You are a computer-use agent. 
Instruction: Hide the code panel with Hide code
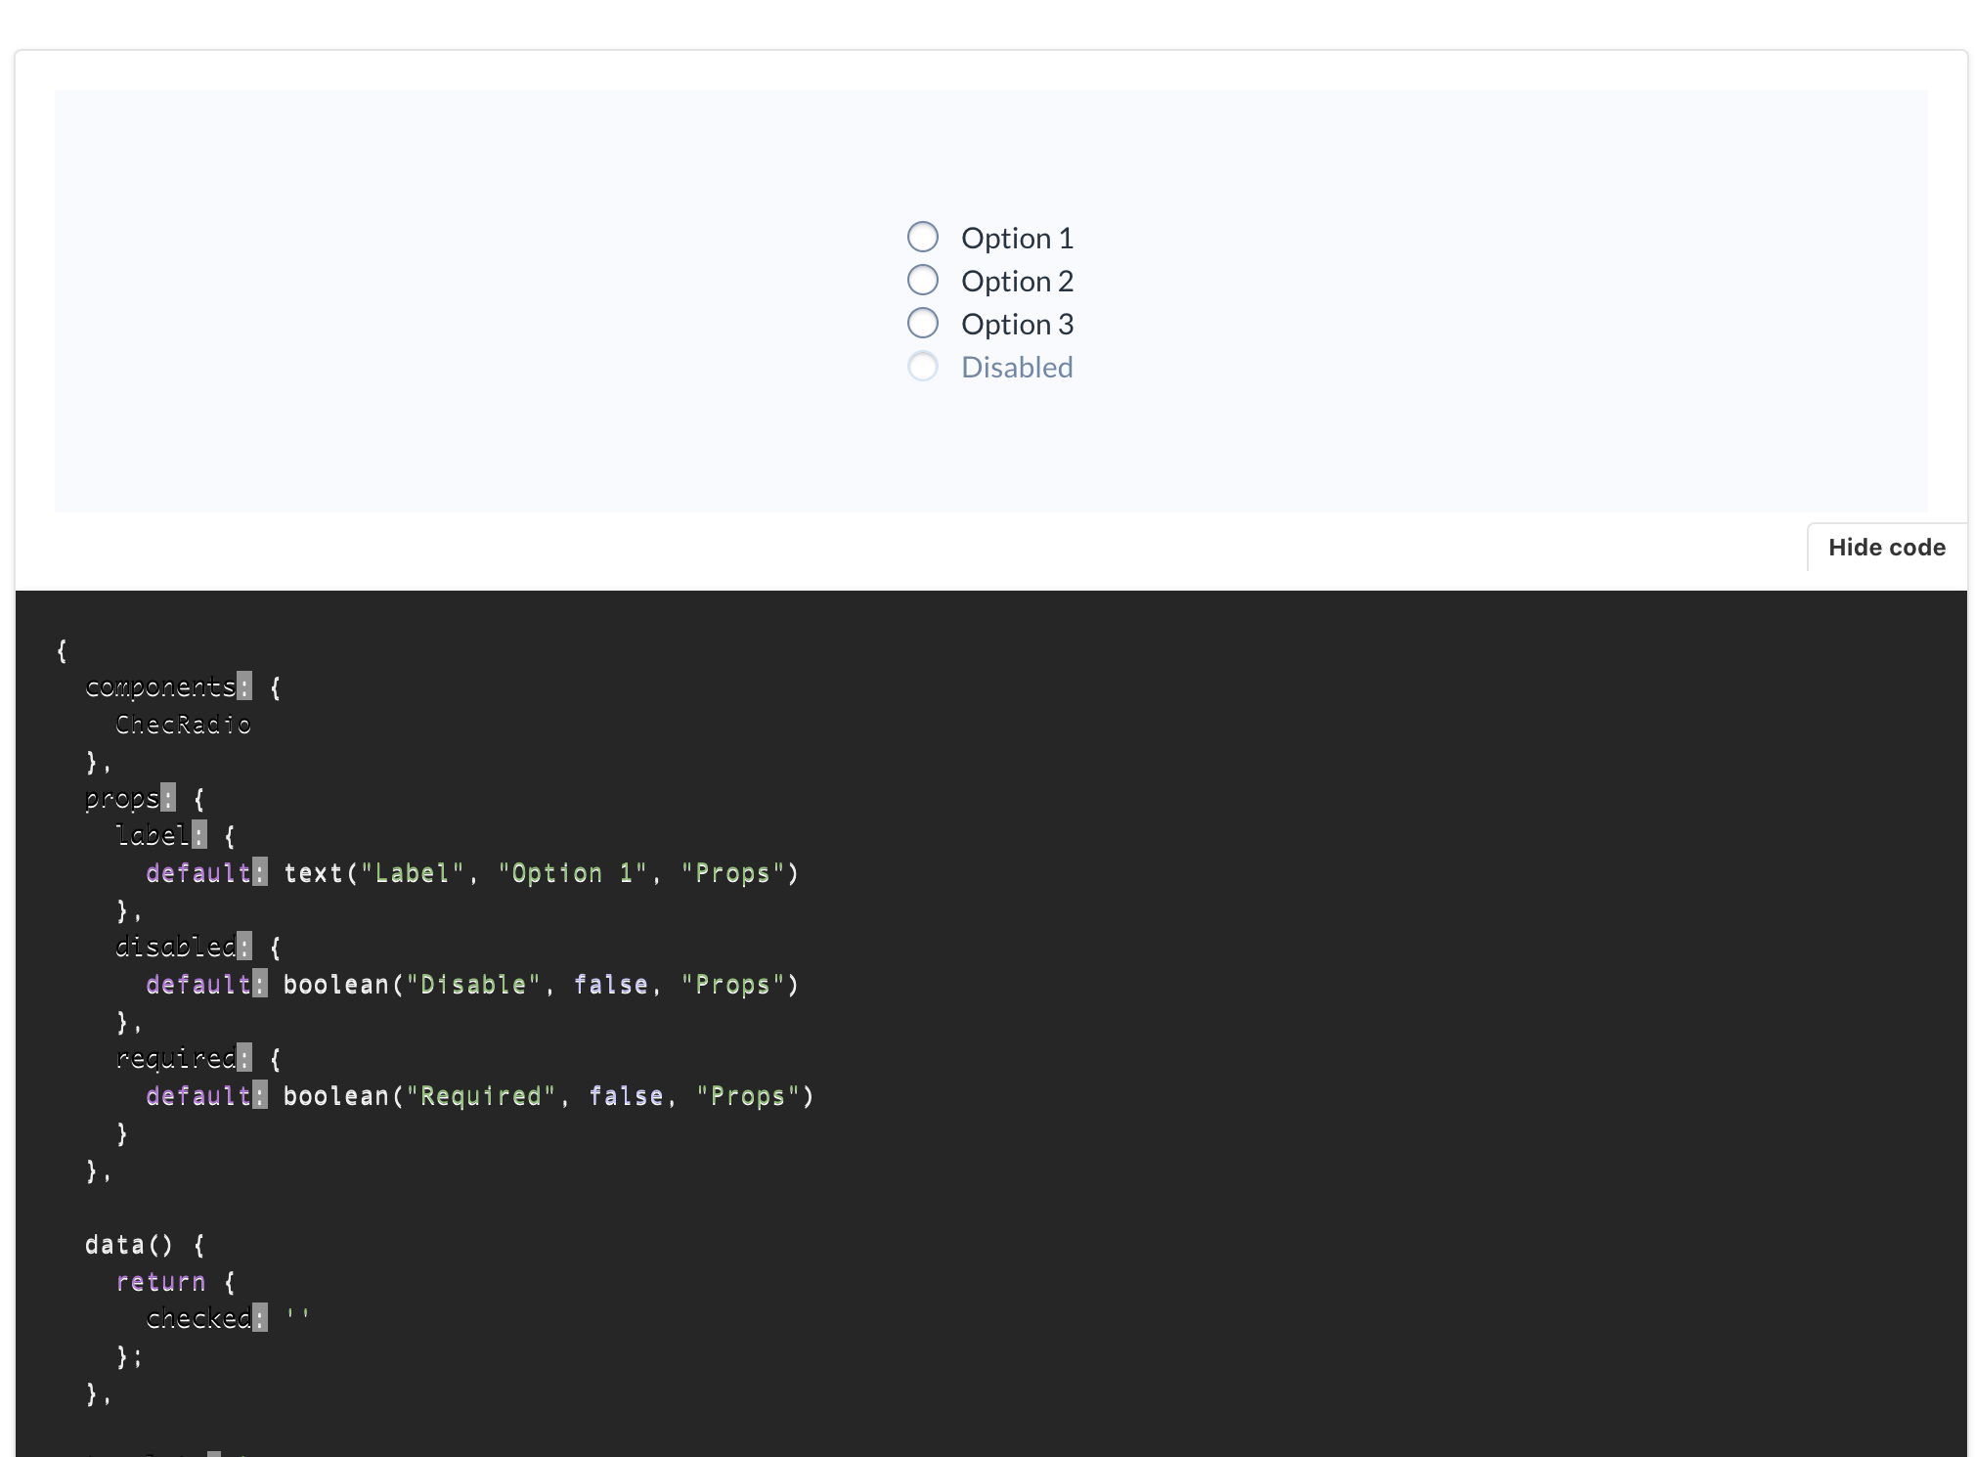1886,547
